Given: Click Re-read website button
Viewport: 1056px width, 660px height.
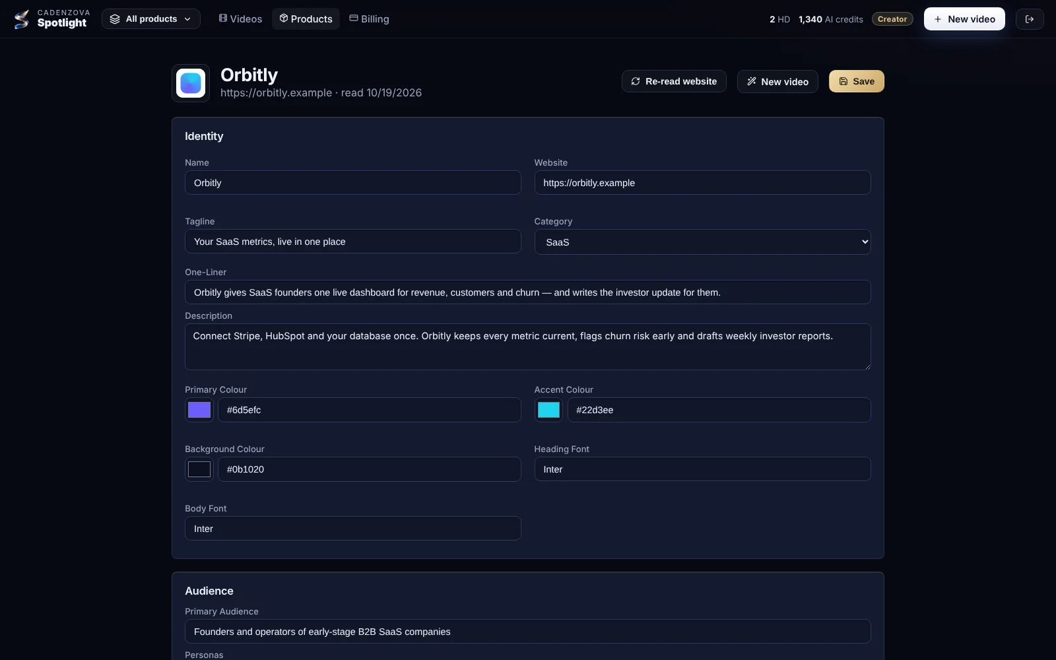Looking at the screenshot, I should [674, 81].
